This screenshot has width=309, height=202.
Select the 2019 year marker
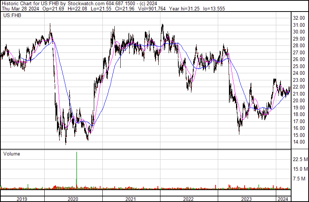tap(22, 199)
